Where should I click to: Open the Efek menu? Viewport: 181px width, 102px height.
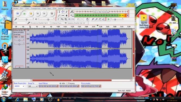[55, 8]
